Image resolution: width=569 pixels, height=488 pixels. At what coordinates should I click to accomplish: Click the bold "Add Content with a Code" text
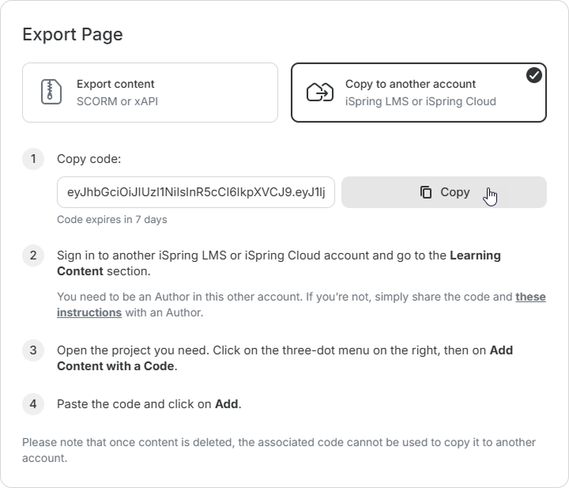coord(116,366)
